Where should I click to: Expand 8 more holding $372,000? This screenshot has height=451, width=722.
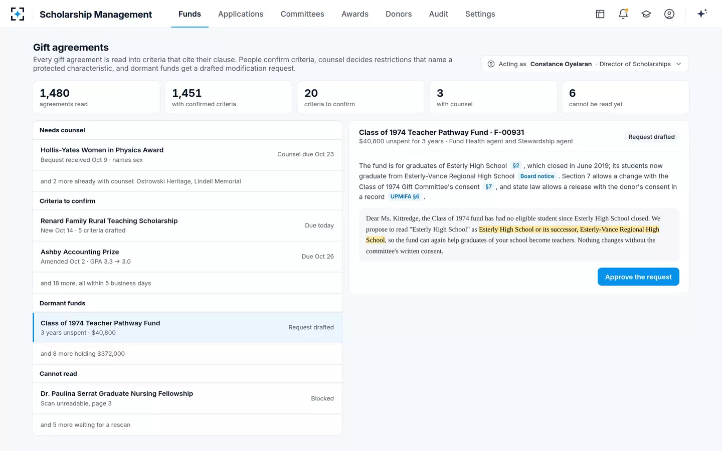coord(187,354)
